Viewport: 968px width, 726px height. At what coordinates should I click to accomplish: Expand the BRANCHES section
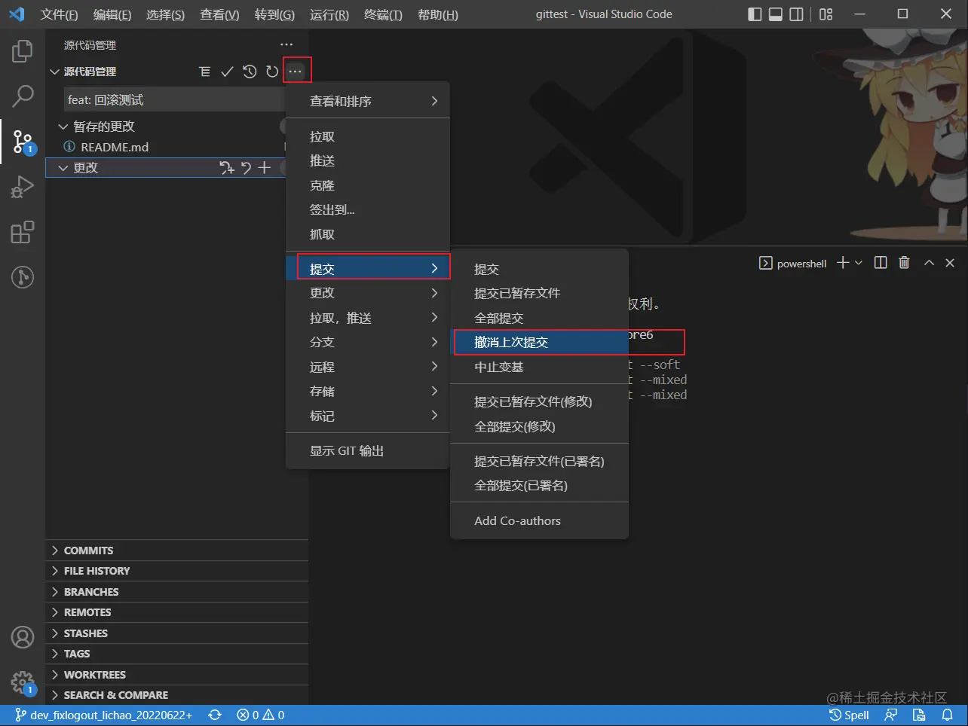(176, 592)
